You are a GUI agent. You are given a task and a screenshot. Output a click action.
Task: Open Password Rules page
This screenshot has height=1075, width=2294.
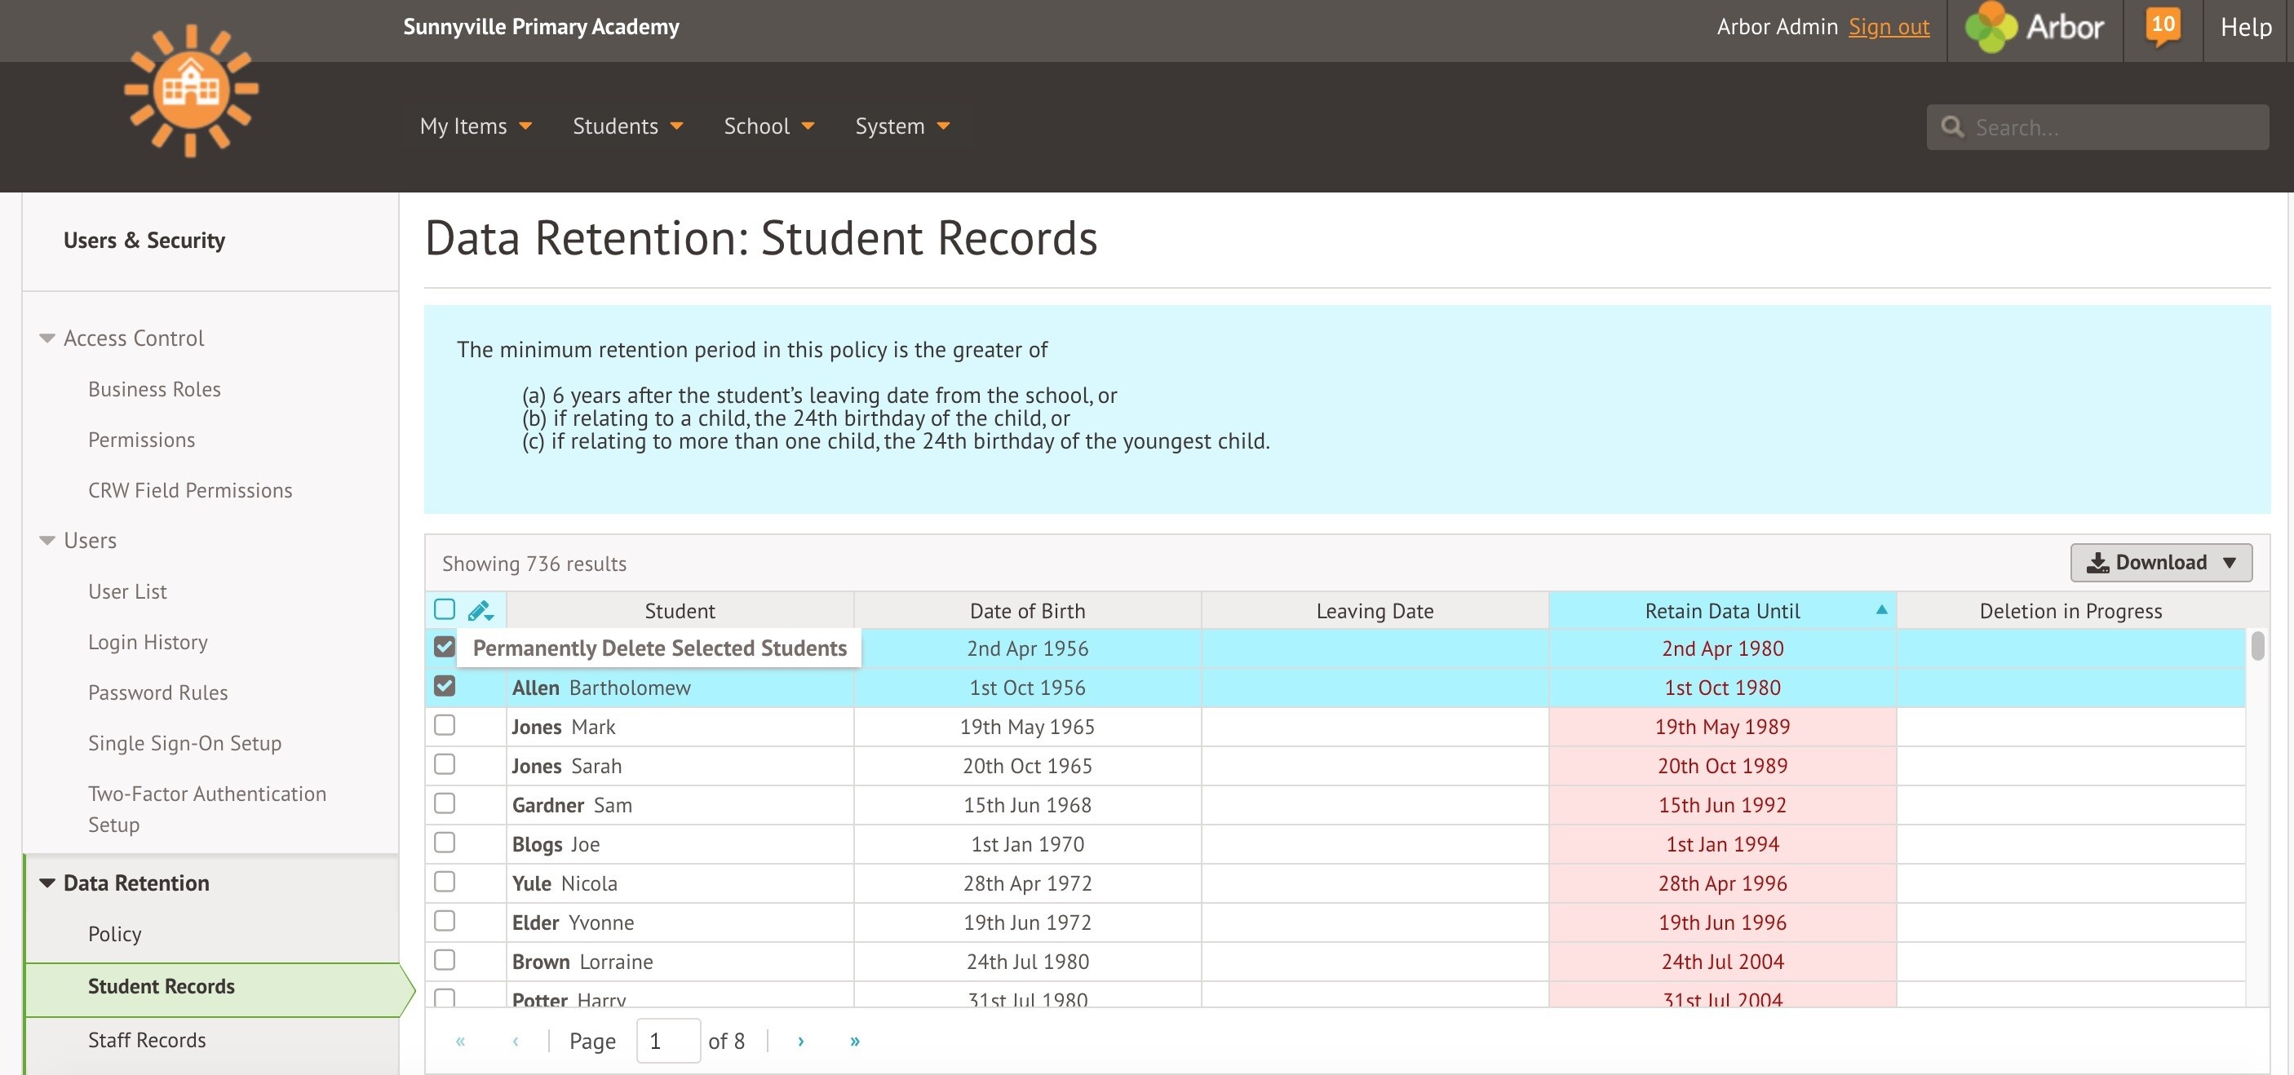(x=157, y=693)
